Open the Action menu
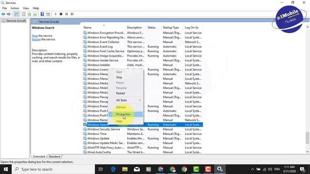The height and width of the screenshot is (174, 310). coord(15,8)
